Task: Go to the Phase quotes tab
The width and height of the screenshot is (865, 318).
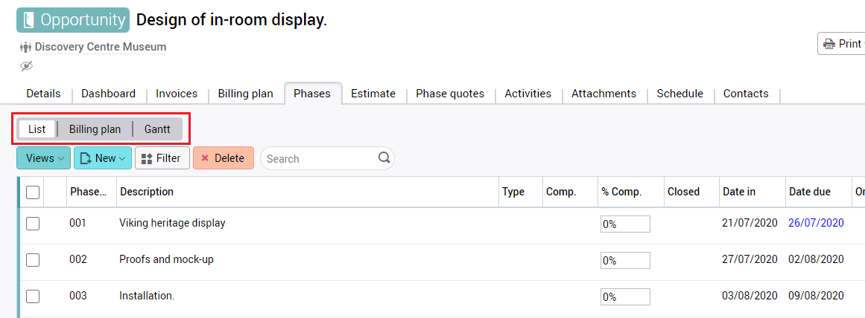Action: point(450,94)
